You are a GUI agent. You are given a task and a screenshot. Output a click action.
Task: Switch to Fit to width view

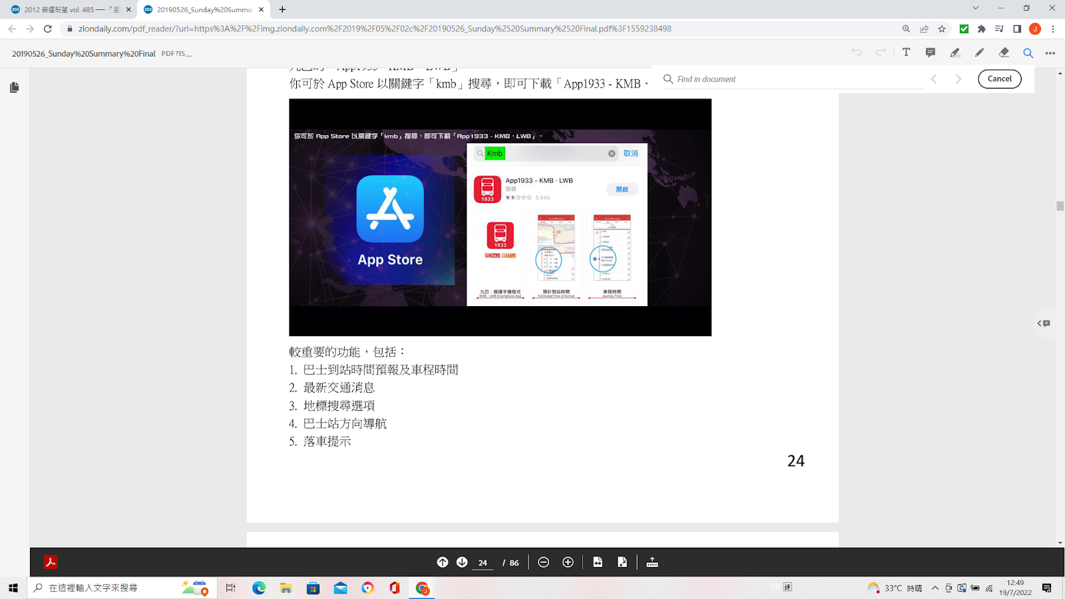click(x=598, y=562)
